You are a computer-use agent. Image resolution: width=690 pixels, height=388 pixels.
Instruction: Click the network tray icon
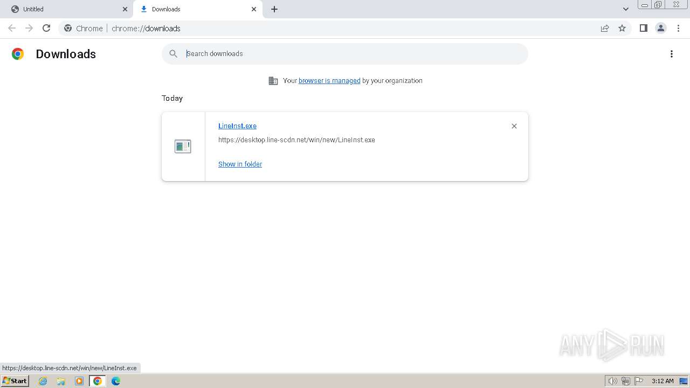pos(625,381)
